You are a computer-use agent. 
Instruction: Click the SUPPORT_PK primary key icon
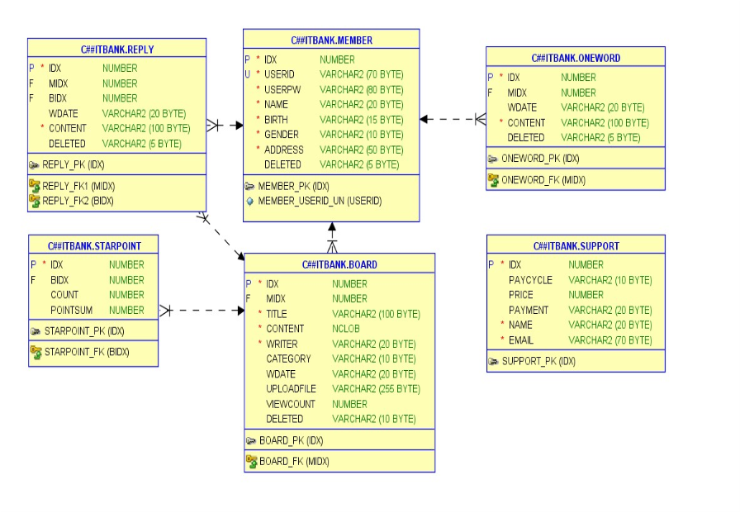[494, 362]
